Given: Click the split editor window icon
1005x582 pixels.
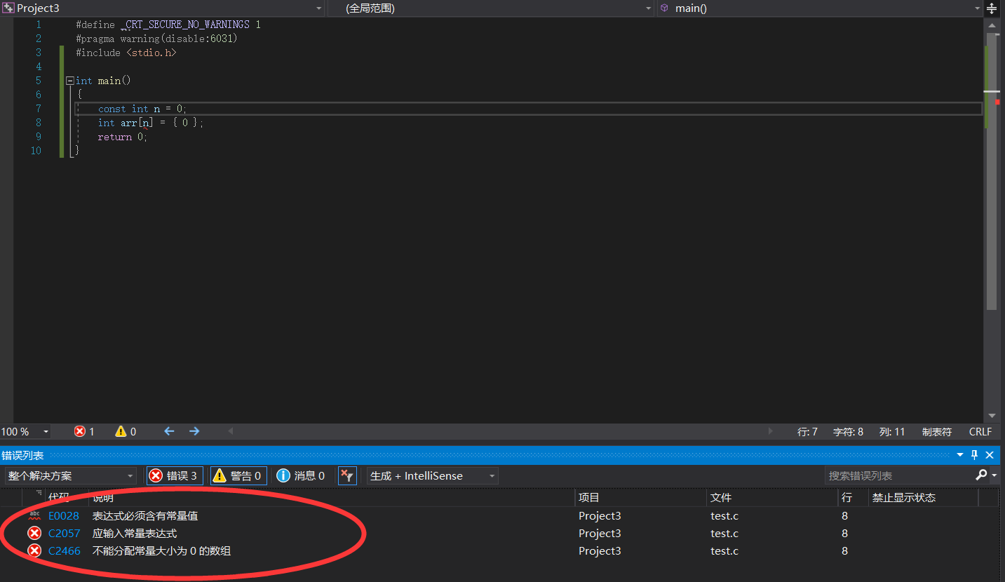Looking at the screenshot, I should point(992,8).
